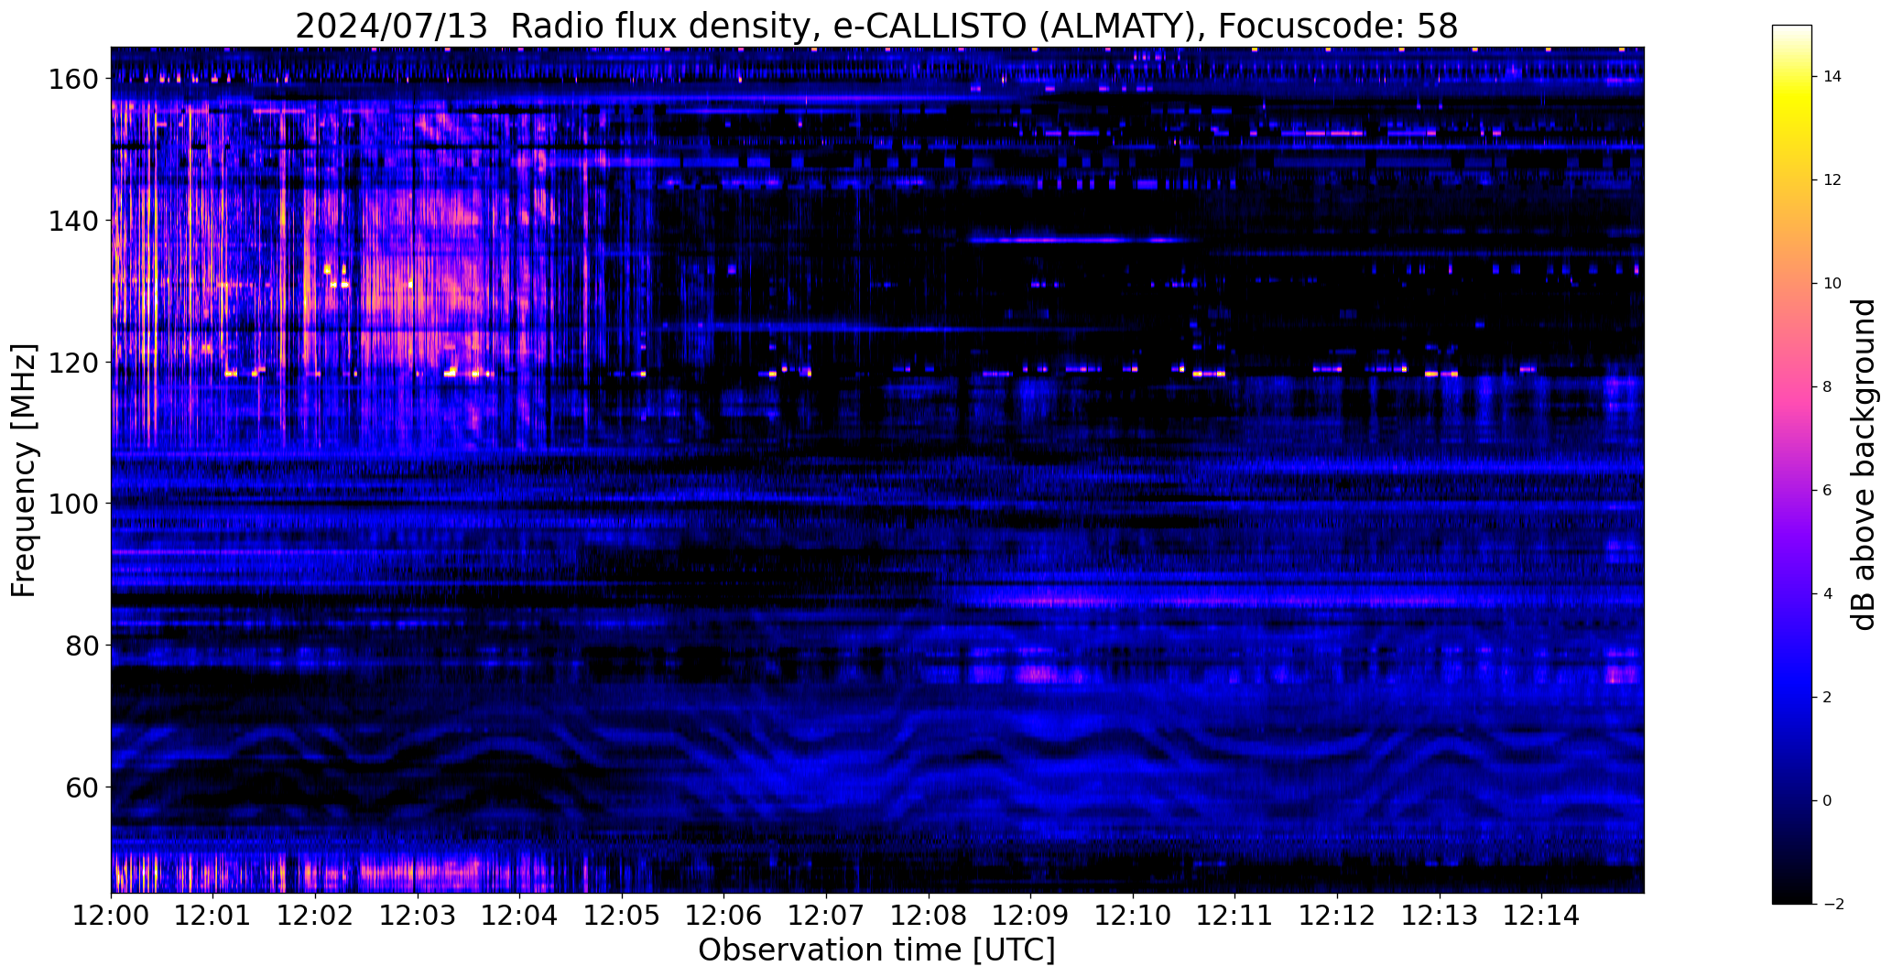The width and height of the screenshot is (1892, 977).
Task: Click the 12:04 time tick label
Action: 519,916
